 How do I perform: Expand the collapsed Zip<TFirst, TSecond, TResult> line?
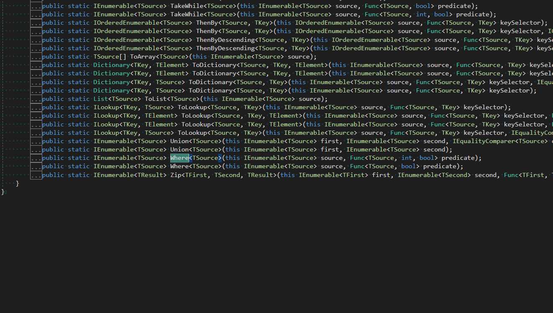click(x=36, y=175)
